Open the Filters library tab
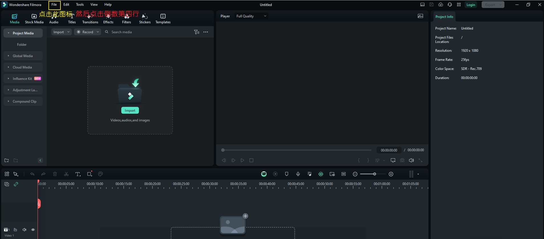Image resolution: width=544 pixels, height=239 pixels. click(x=127, y=19)
